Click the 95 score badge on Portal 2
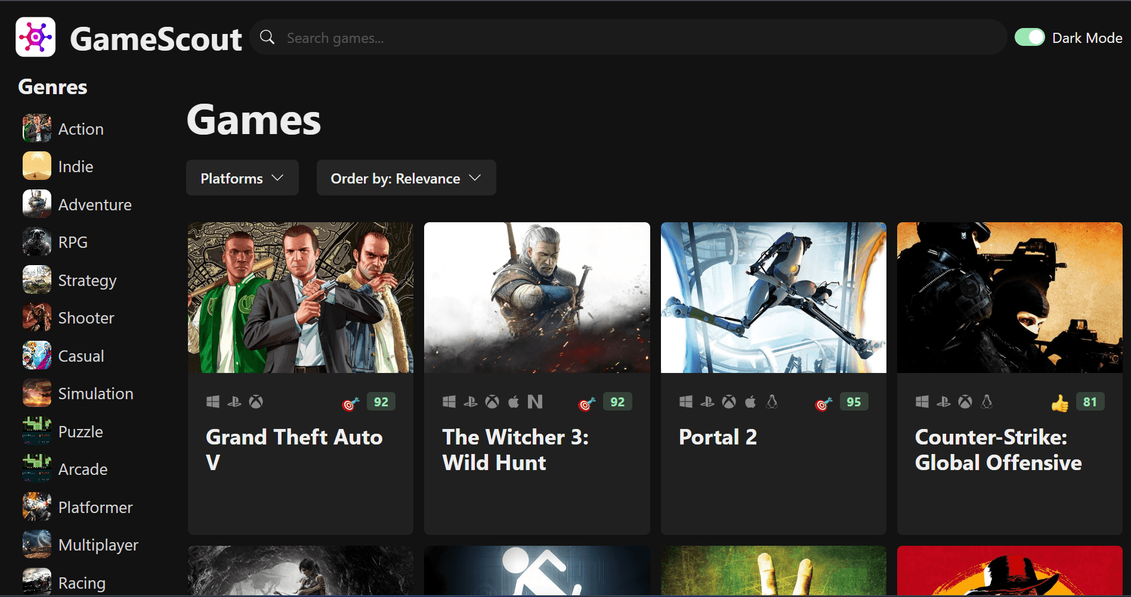This screenshot has width=1131, height=597. (x=854, y=402)
